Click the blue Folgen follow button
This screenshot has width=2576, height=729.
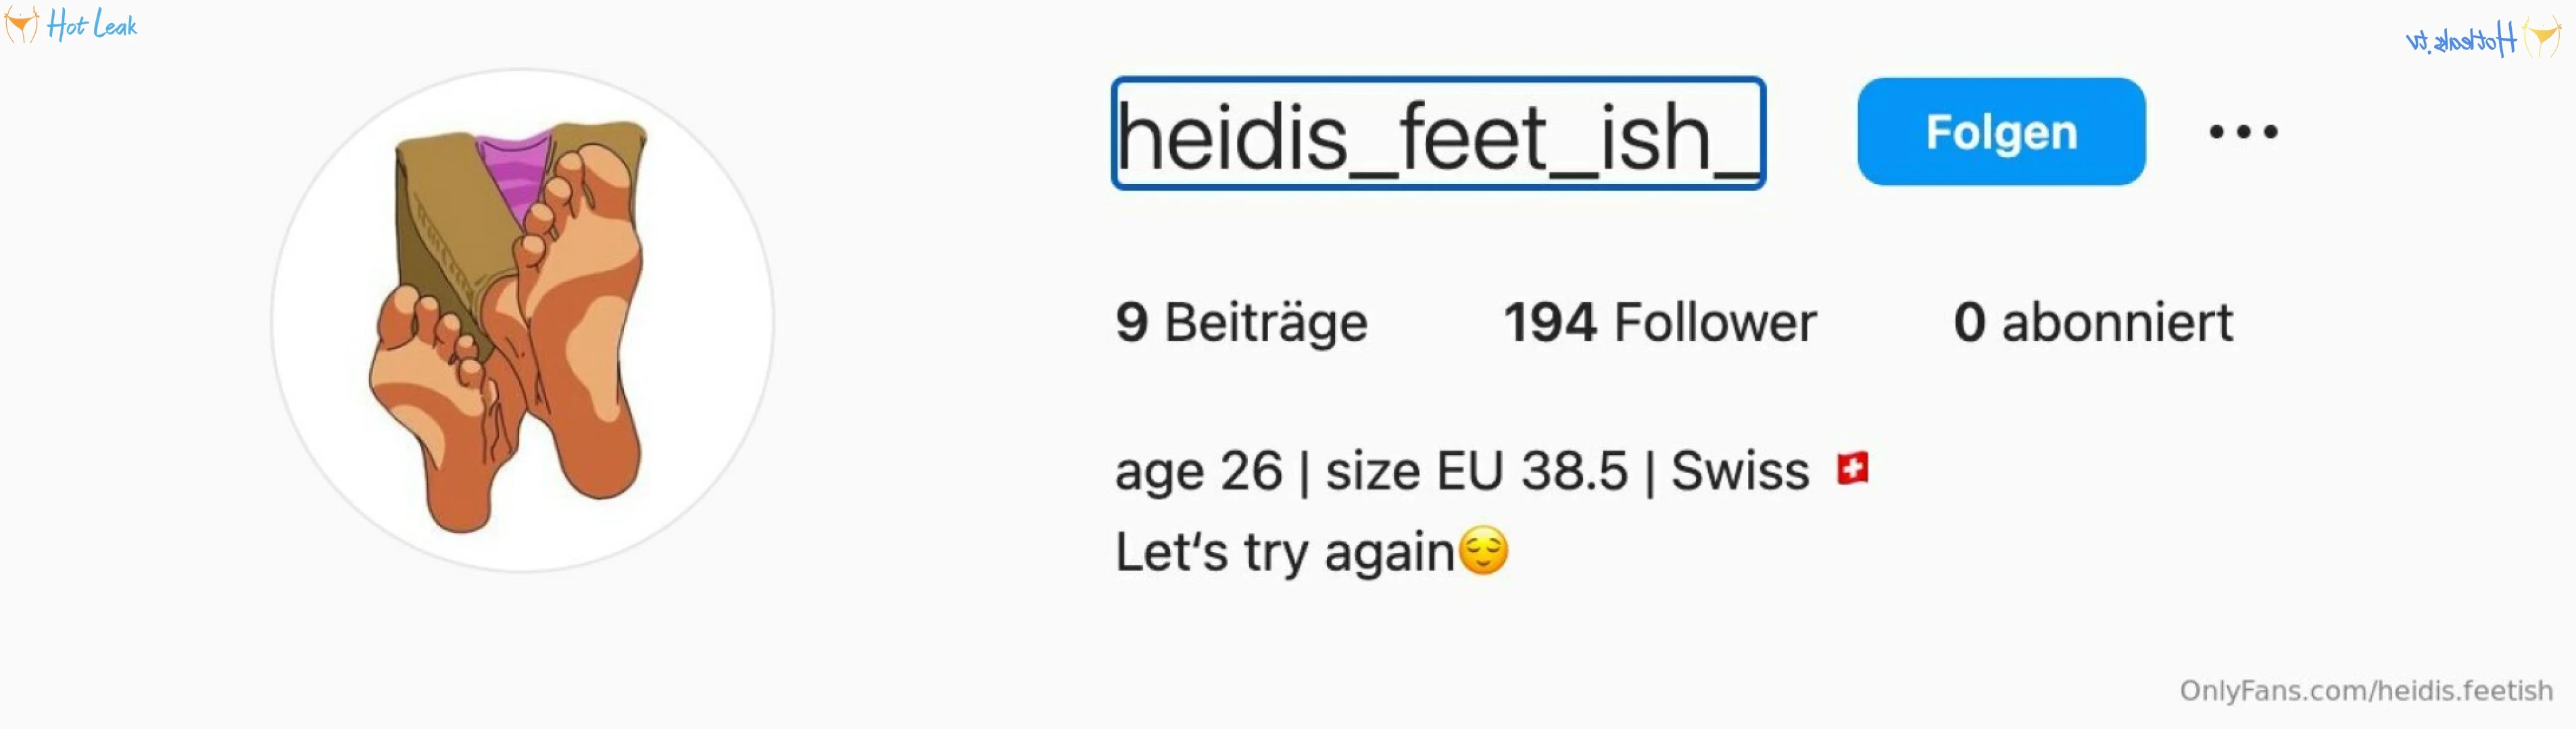coord(2001,132)
